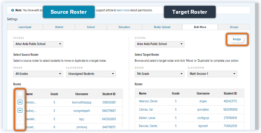This screenshot has width=261, height=133.
Task: Click username yhmkowj
Action: click(x=82, y=127)
